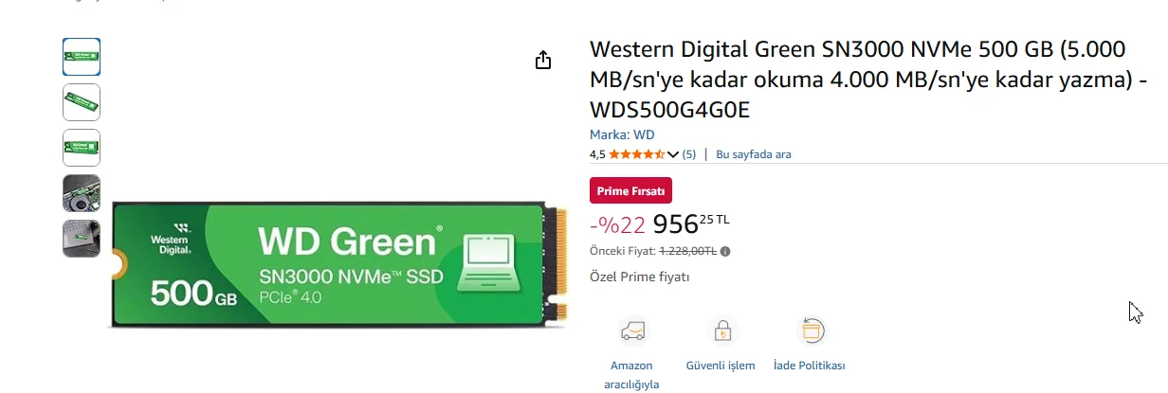Select the fourth laptop-interior thumbnail
The height and width of the screenshot is (393, 1168).
point(82,193)
